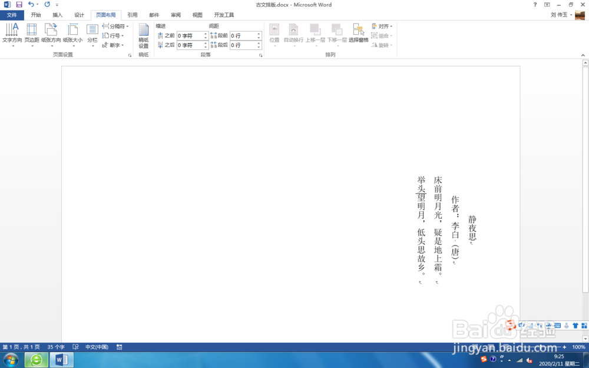The width and height of the screenshot is (589, 368).
Task: Open Word help question mark icon
Action: point(535,5)
